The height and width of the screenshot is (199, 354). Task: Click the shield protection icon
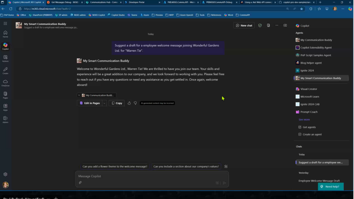260,26
